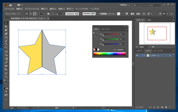Click 不透明度 opacity link

point(103,14)
